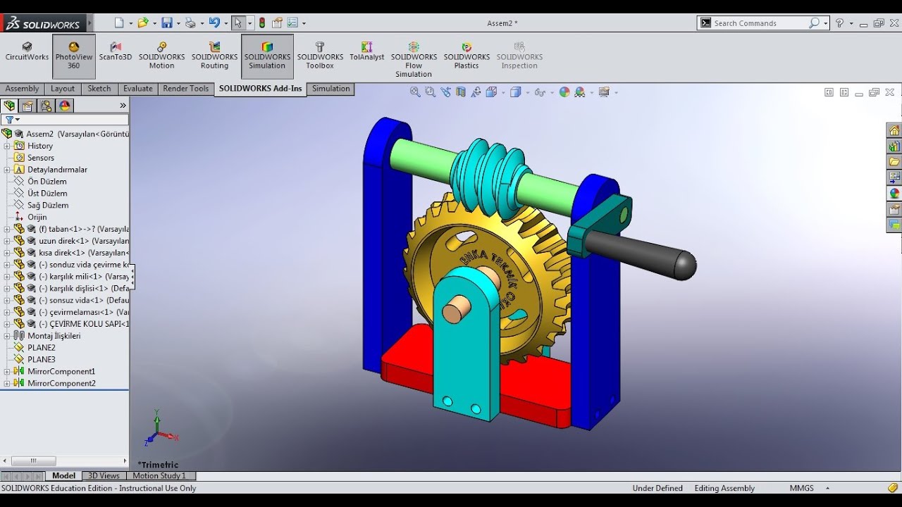Select the PropertyManager panel tab
Image resolution: width=902 pixels, height=507 pixels.
pos(27,106)
